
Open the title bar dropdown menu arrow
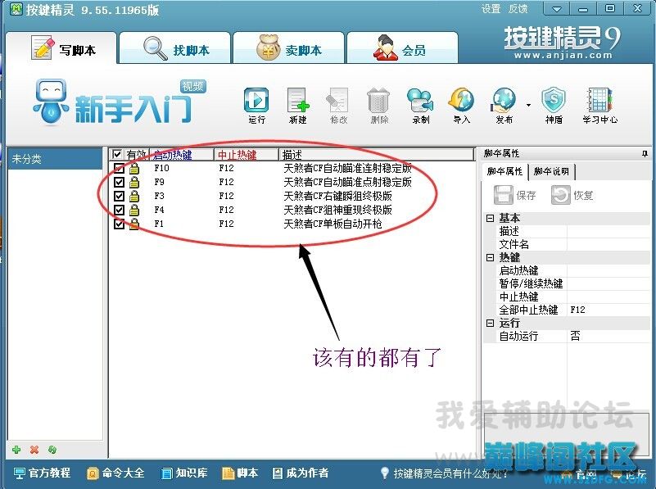tap(556, 9)
